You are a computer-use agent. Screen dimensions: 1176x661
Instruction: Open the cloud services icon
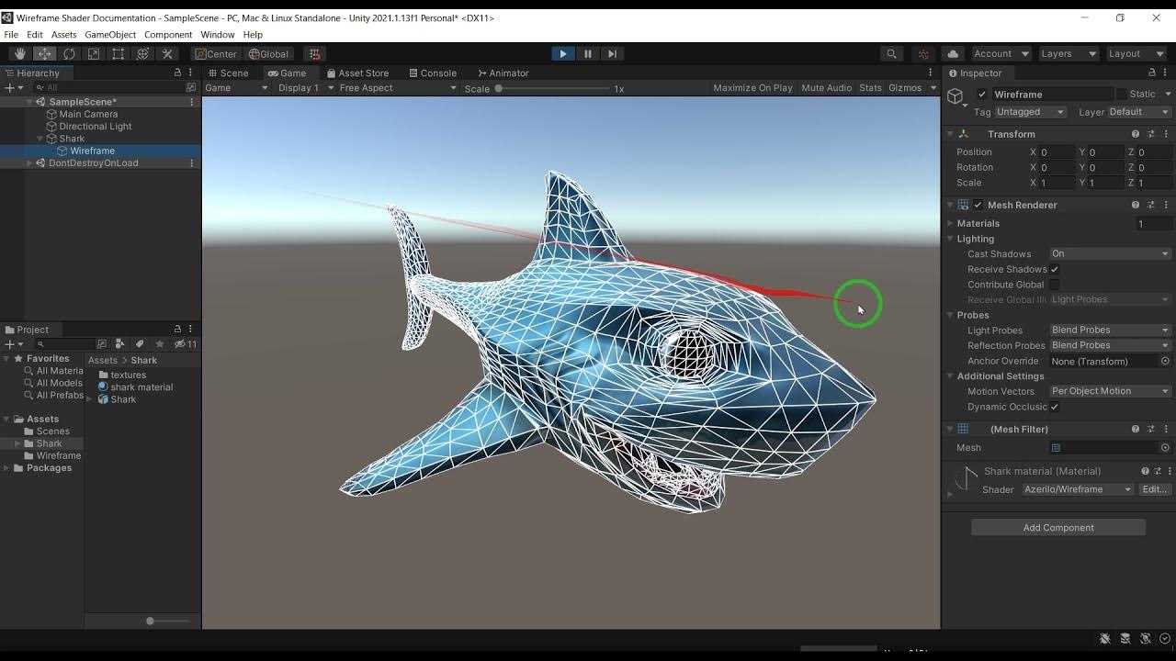pos(953,54)
